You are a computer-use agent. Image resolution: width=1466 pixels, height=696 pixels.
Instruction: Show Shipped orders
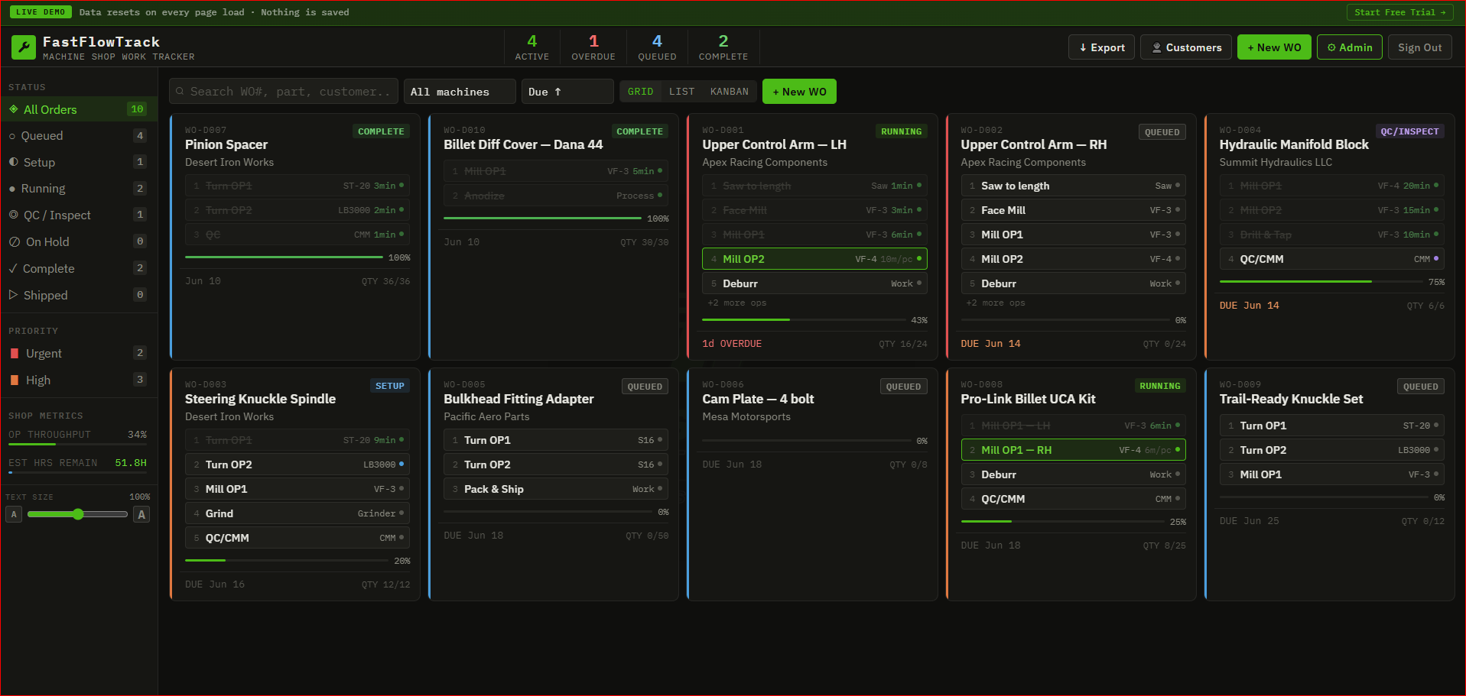[78, 295]
